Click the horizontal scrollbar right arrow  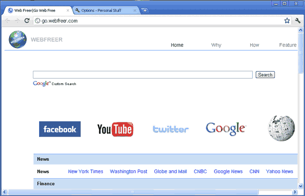coord(295,192)
